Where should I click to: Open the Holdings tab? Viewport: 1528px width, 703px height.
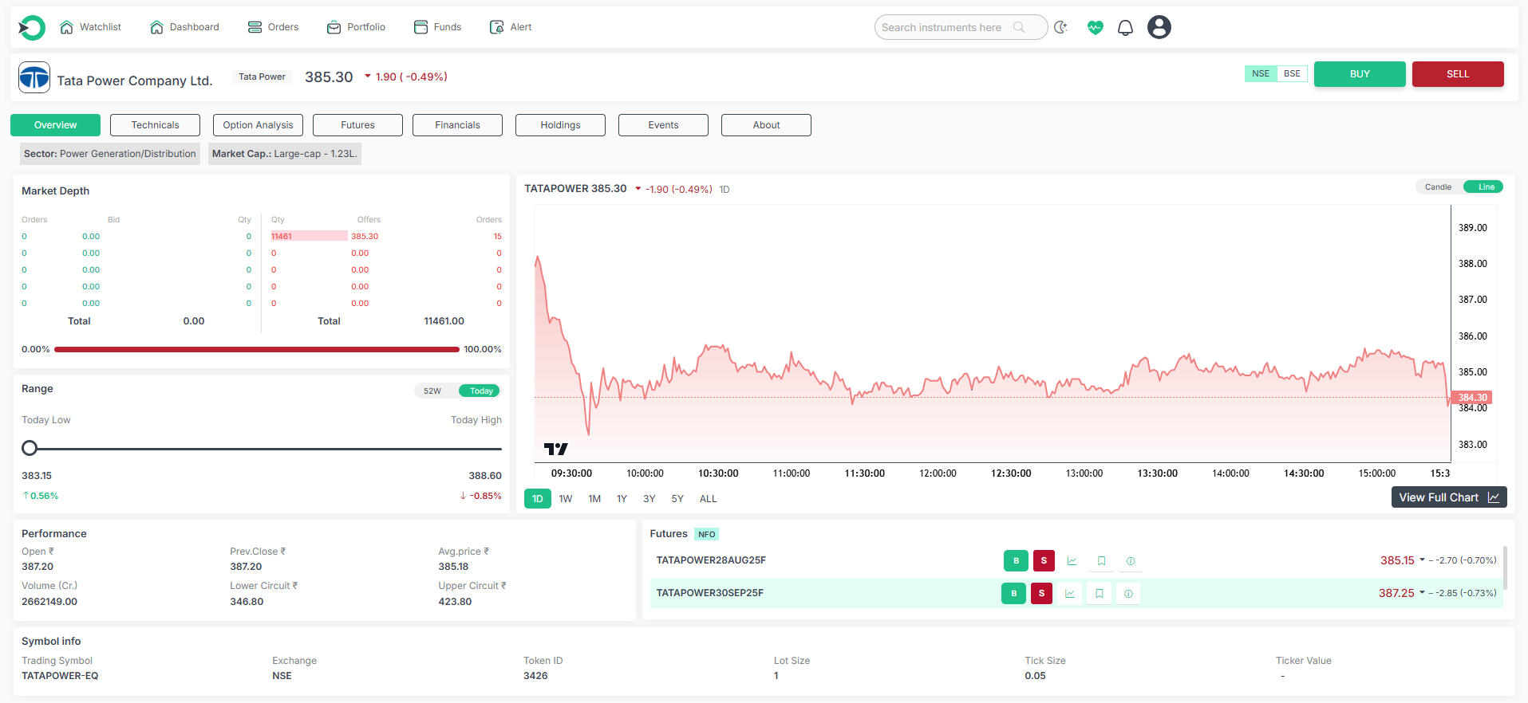click(560, 125)
